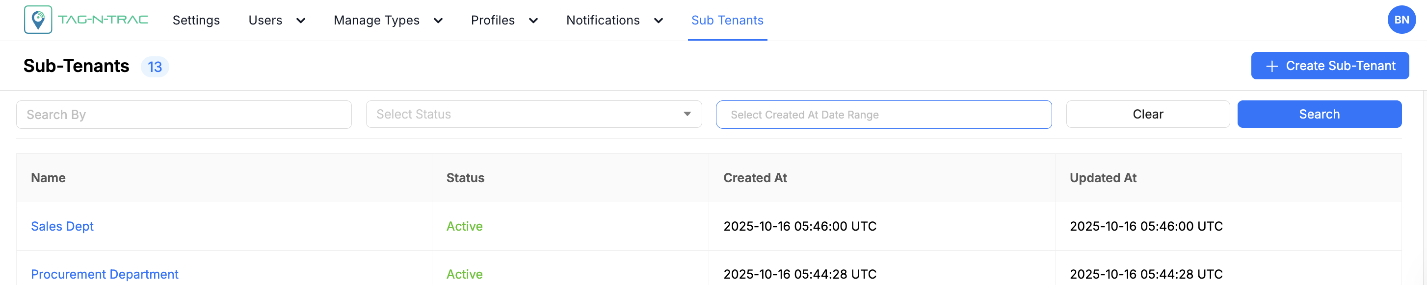Switch to the Sub Tenants tab
This screenshot has width=1427, height=285.
pyautogui.click(x=727, y=21)
